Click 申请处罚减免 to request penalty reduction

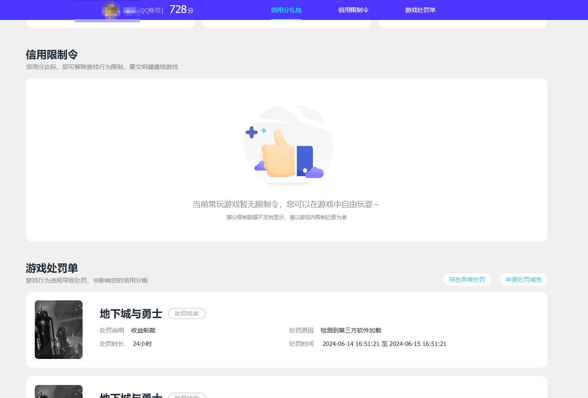point(523,280)
